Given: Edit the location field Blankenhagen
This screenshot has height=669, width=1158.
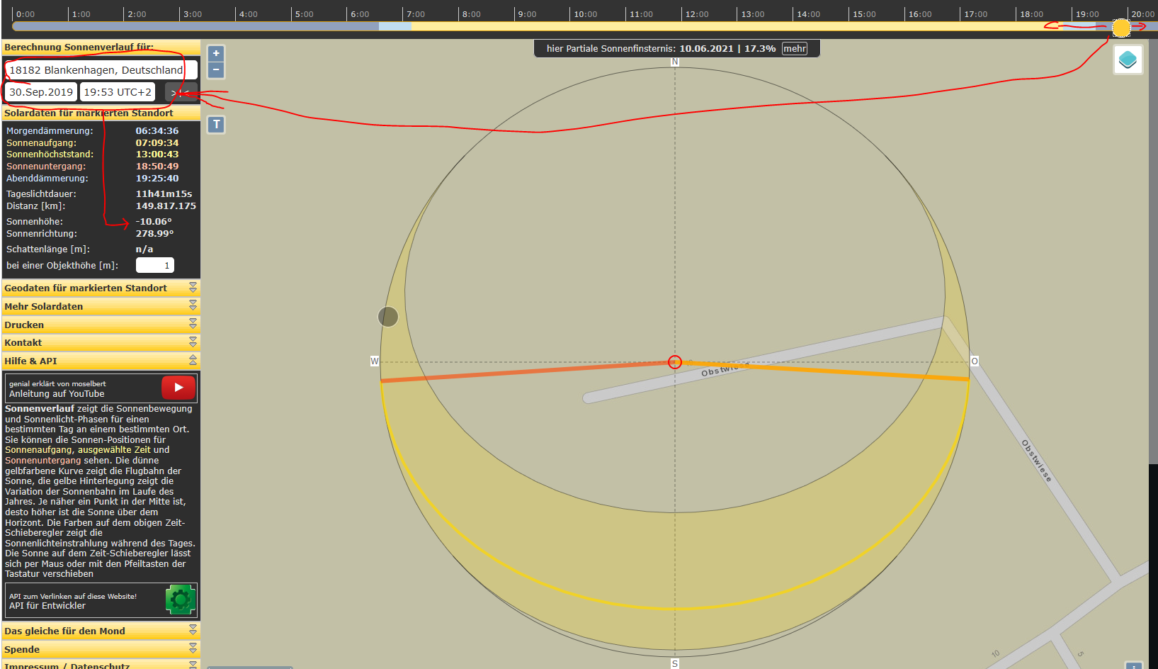Looking at the screenshot, I should coord(101,70).
